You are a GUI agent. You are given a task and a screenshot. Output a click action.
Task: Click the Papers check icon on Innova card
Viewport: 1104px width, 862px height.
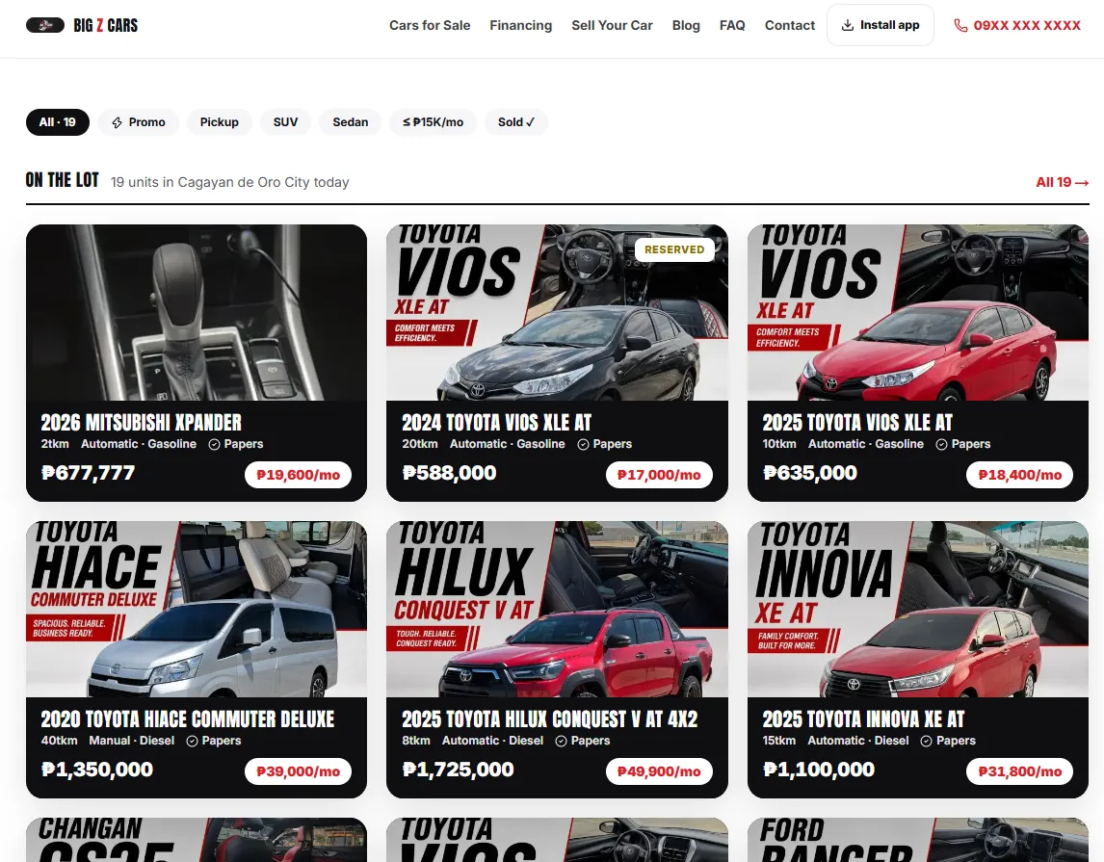click(927, 741)
